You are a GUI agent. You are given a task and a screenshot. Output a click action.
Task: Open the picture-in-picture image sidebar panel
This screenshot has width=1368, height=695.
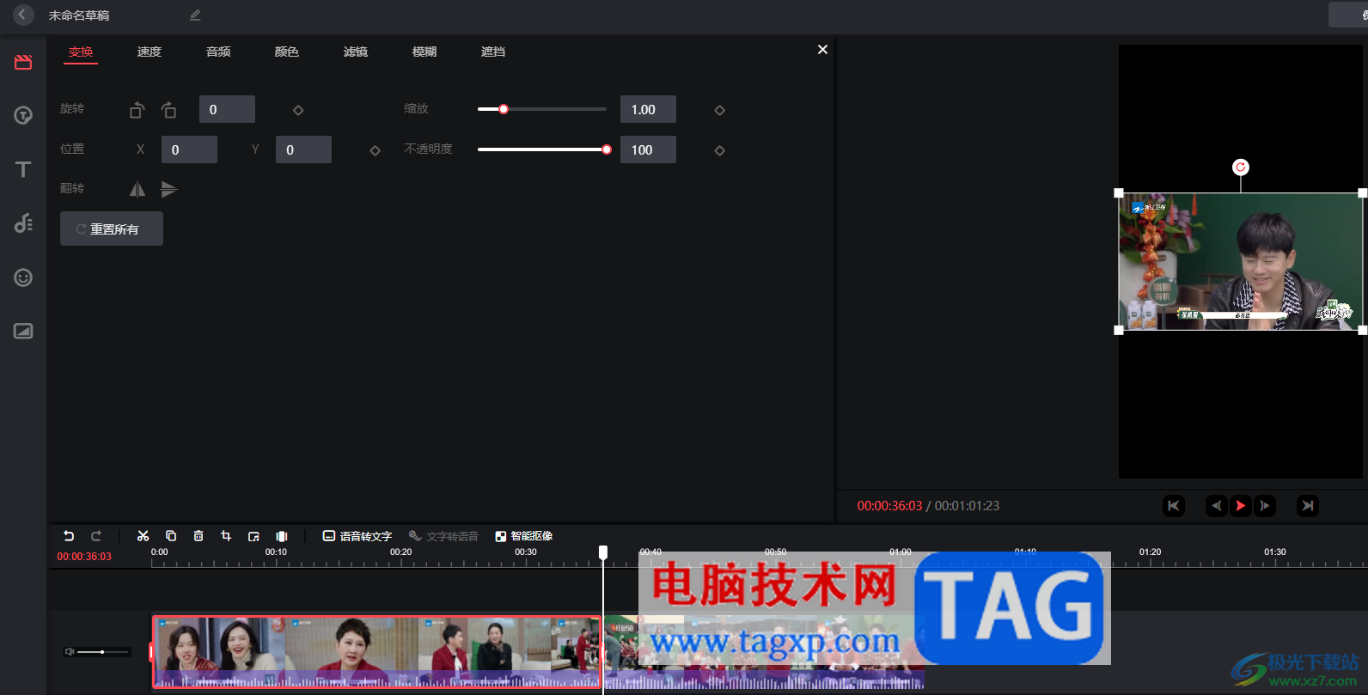23,331
